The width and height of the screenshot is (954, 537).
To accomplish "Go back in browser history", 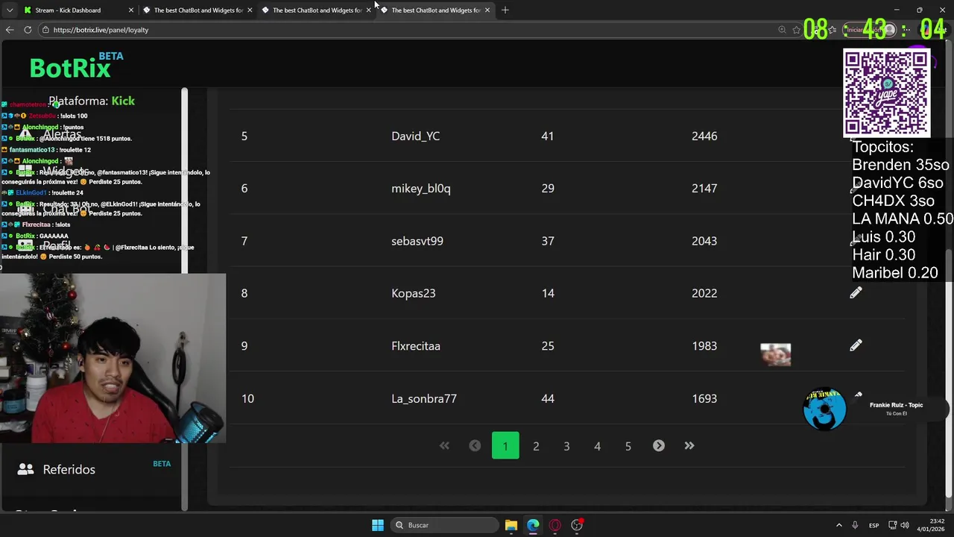I will 10,30.
